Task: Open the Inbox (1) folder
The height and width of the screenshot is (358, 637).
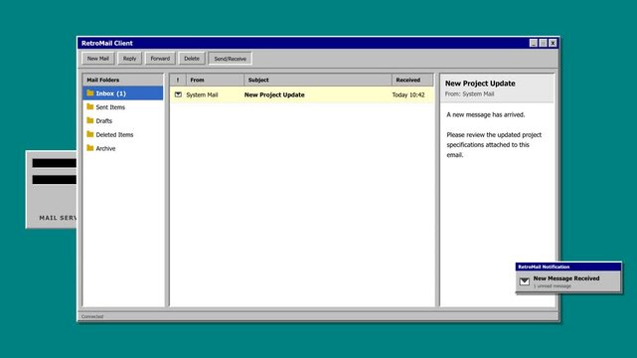Action: pos(122,93)
